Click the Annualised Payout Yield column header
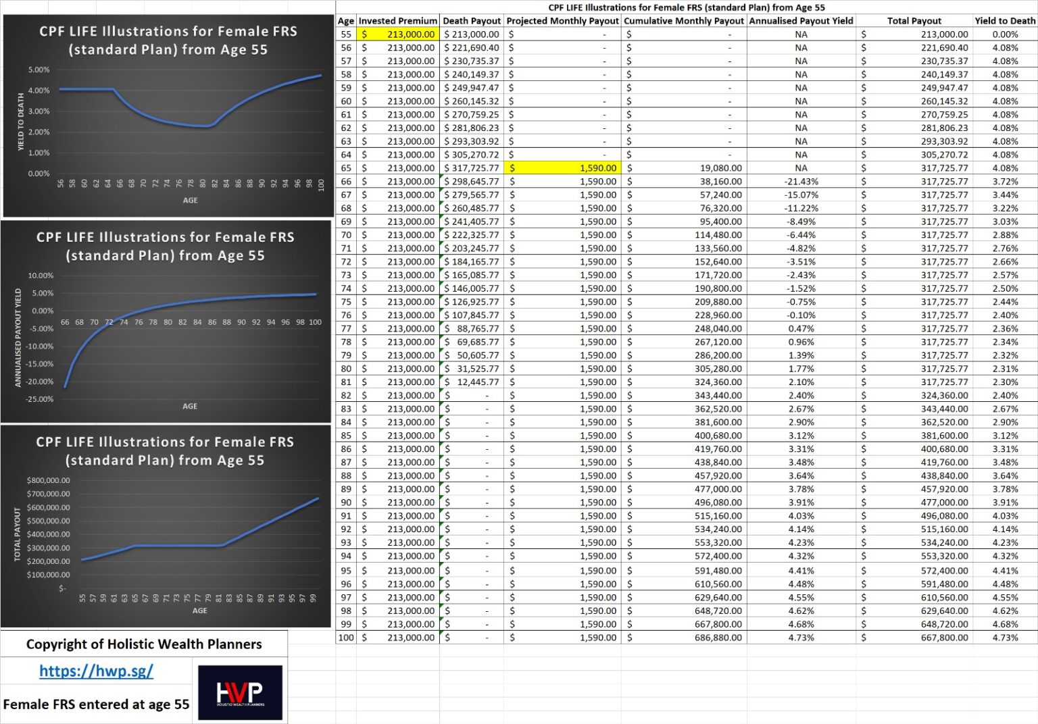The width and height of the screenshot is (1038, 724). 800,20
